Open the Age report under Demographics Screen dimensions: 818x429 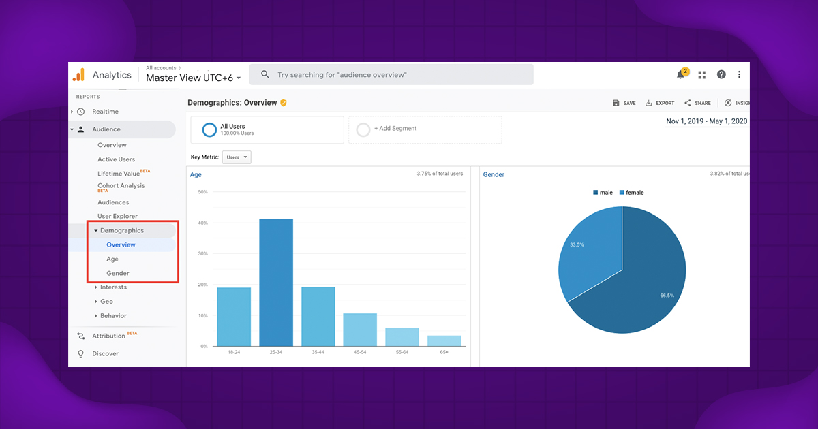[112, 259]
